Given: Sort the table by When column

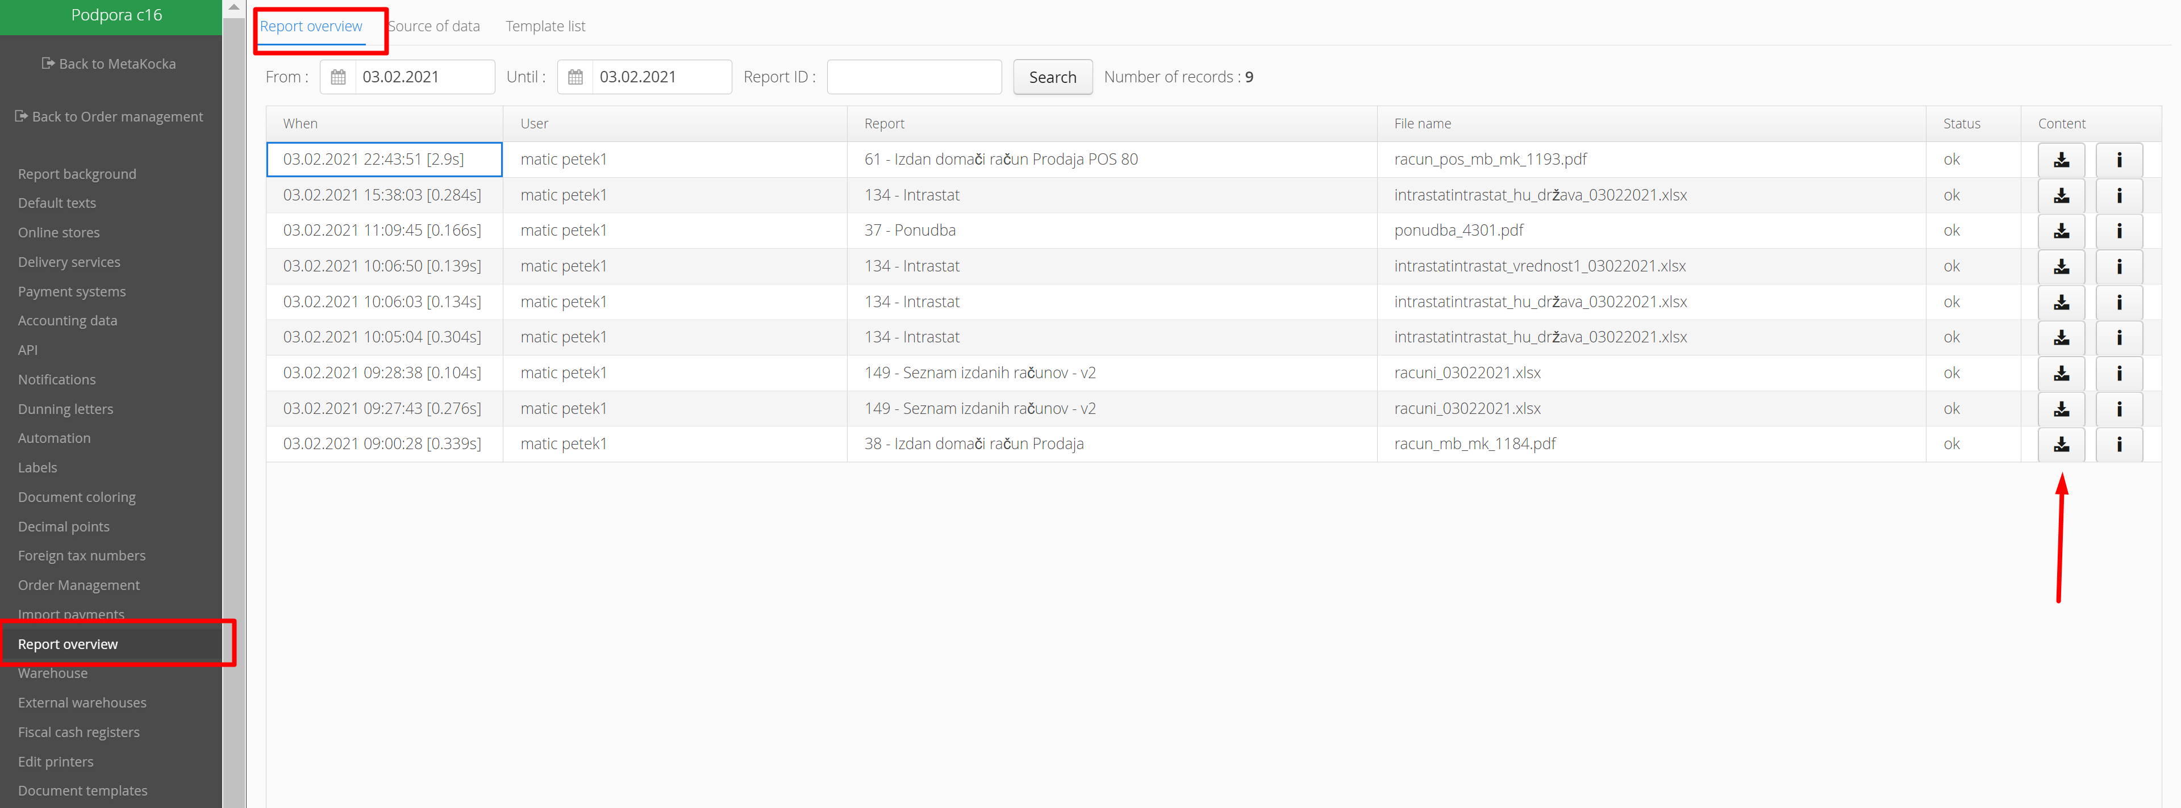Looking at the screenshot, I should pos(301,124).
